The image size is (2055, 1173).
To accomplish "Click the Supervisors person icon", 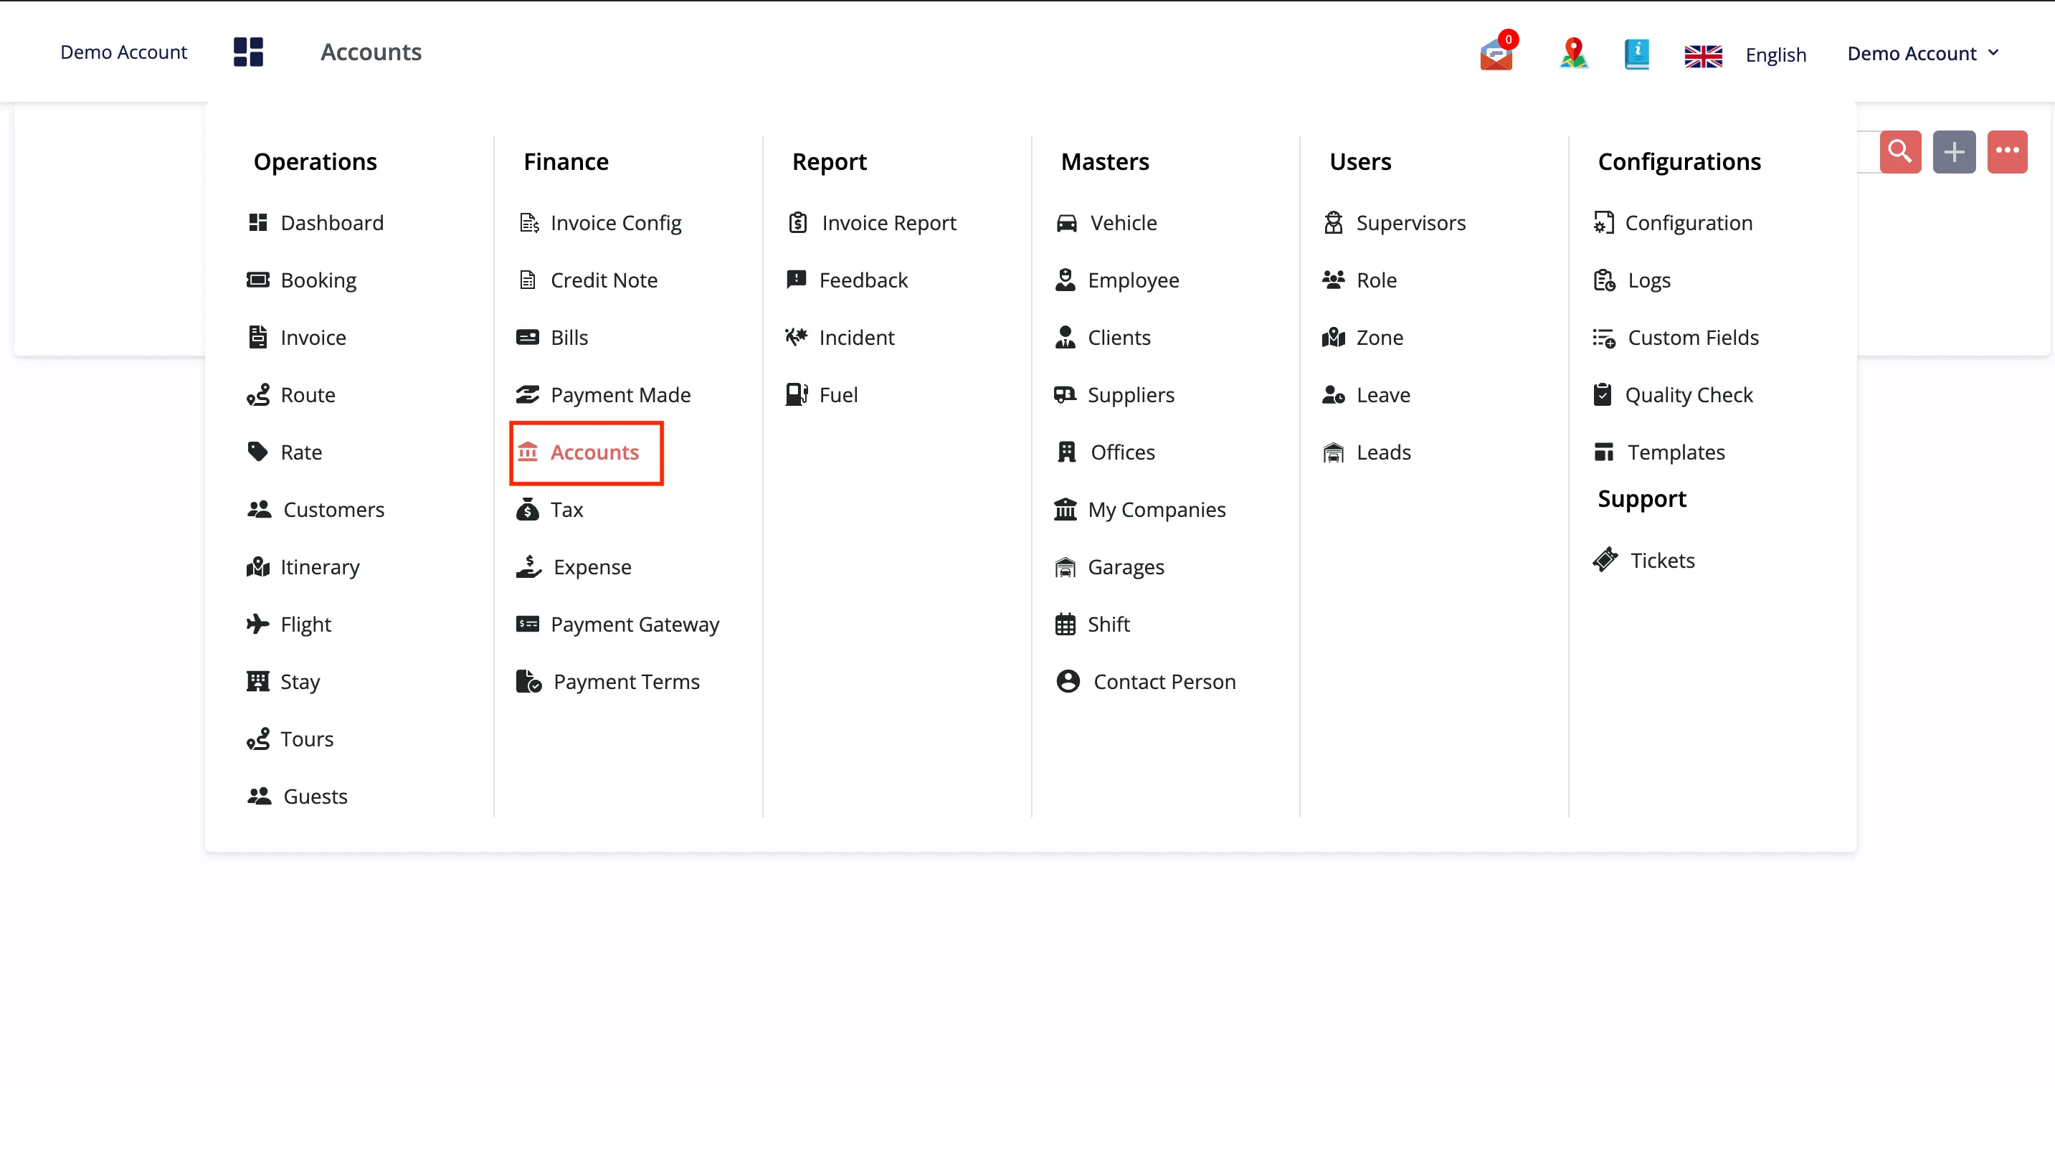I will pyautogui.click(x=1333, y=222).
